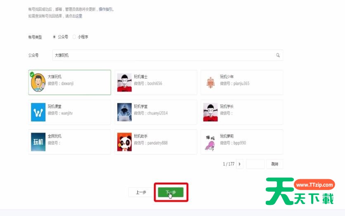Open the 操作指引 link
Screen dimensions: 345x216
tap(106, 9)
